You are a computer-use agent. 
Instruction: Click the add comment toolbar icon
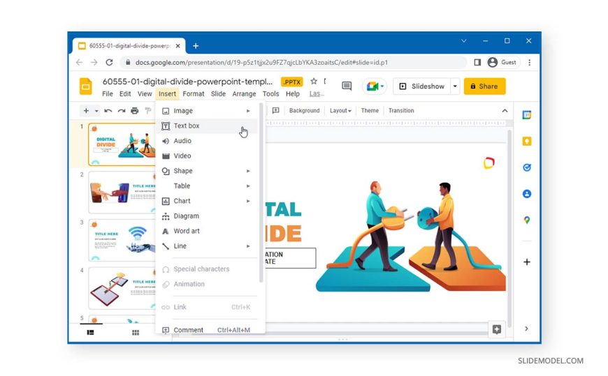click(x=275, y=111)
